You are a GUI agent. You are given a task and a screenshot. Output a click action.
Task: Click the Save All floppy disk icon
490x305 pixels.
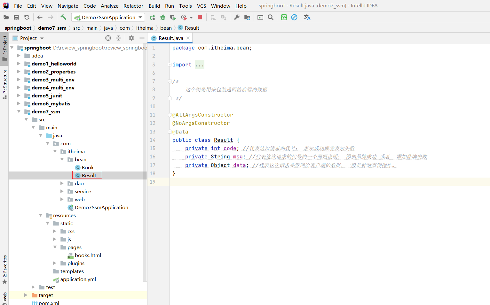point(16,17)
